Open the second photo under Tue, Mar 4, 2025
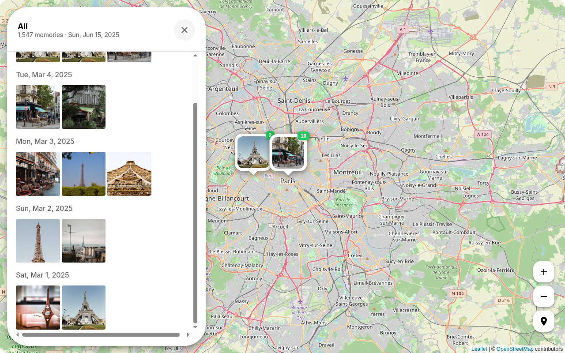The height and width of the screenshot is (353, 565). tap(84, 107)
